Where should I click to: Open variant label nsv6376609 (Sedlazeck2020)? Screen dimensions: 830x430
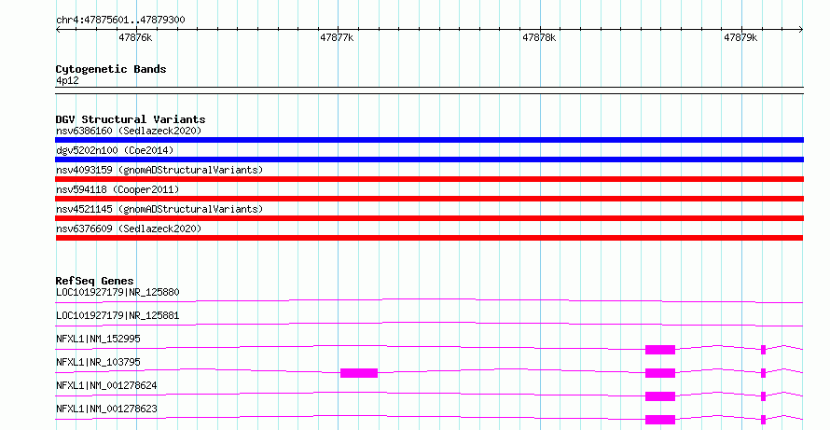coord(129,229)
